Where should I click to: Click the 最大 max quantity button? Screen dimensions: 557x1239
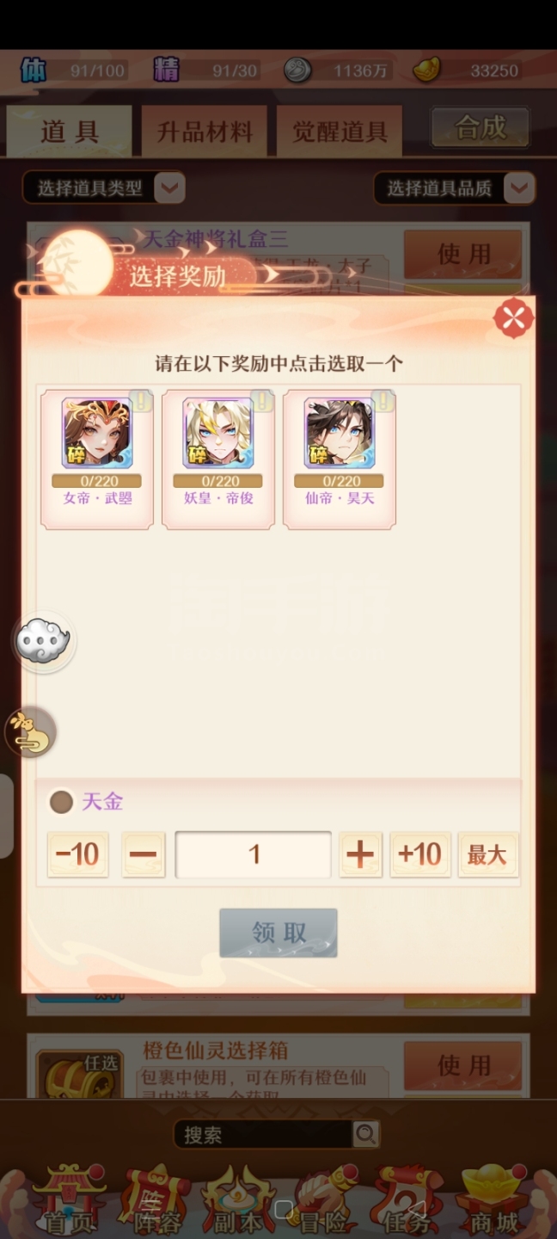(x=487, y=854)
